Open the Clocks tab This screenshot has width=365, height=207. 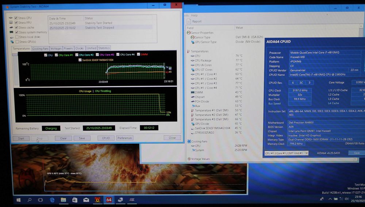tap(79, 48)
